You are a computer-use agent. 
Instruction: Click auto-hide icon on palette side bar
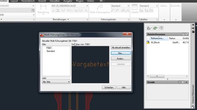tap(193, 28)
